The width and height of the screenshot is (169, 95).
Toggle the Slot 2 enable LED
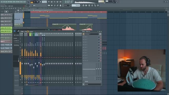pyautogui.click(x=101, y=40)
